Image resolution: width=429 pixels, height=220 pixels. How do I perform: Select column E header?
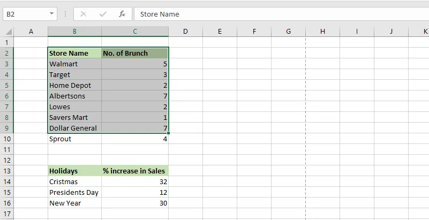(220, 32)
